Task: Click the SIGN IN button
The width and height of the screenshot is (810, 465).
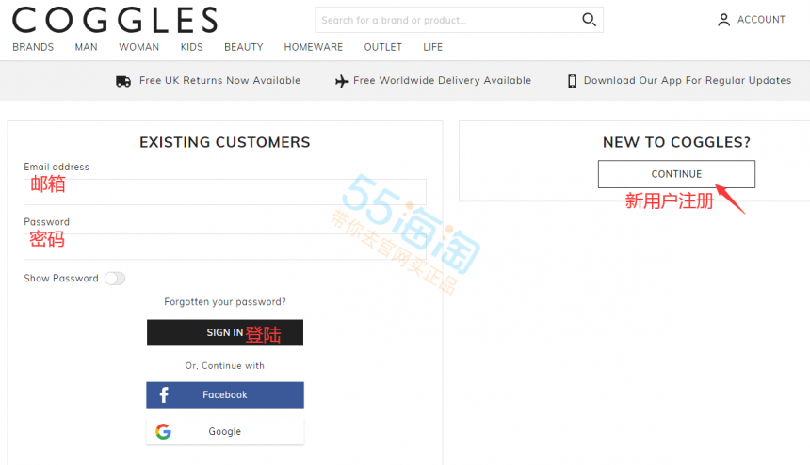Action: (x=225, y=333)
